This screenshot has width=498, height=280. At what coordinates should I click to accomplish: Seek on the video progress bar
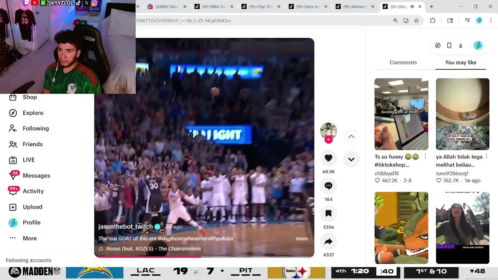(204, 257)
